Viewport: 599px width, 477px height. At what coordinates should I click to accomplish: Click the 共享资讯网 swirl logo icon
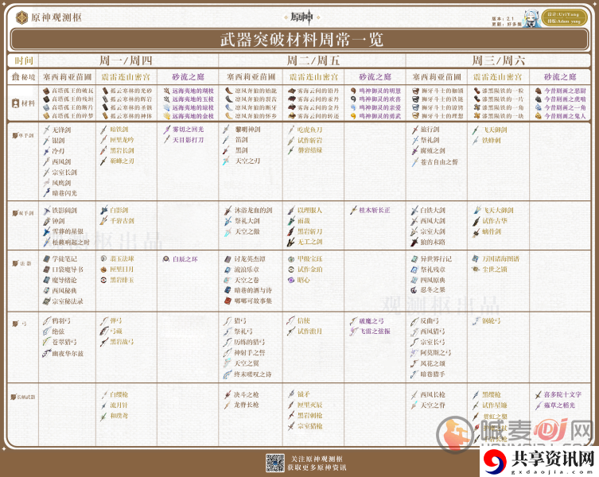496,461
